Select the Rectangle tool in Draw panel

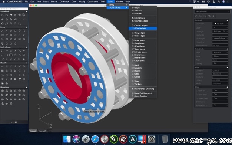(x=15, y=31)
